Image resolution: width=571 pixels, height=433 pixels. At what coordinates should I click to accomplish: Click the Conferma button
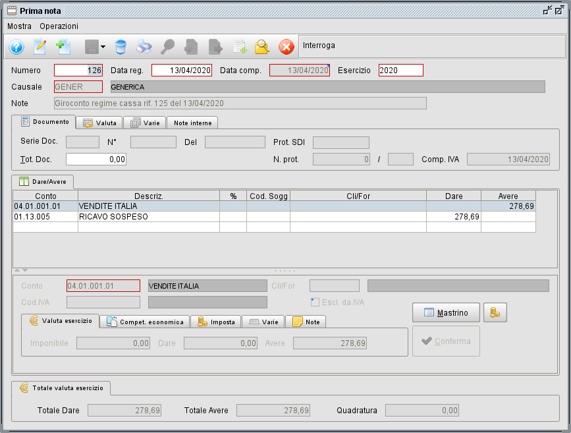(446, 341)
